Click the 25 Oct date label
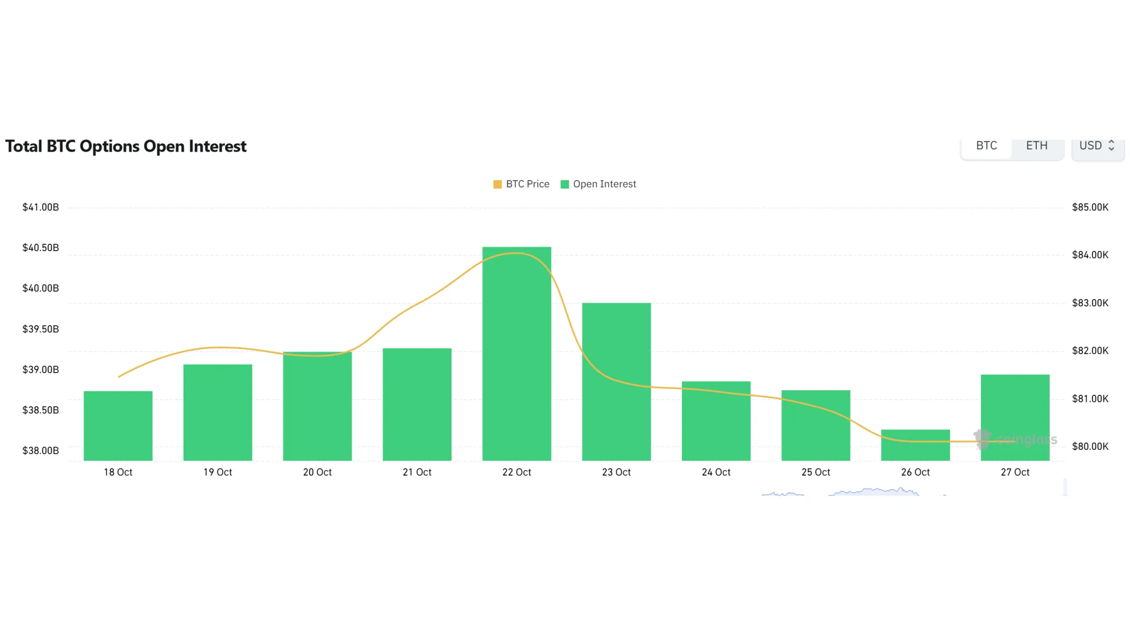Screen dimensions: 1130x635 (x=816, y=472)
